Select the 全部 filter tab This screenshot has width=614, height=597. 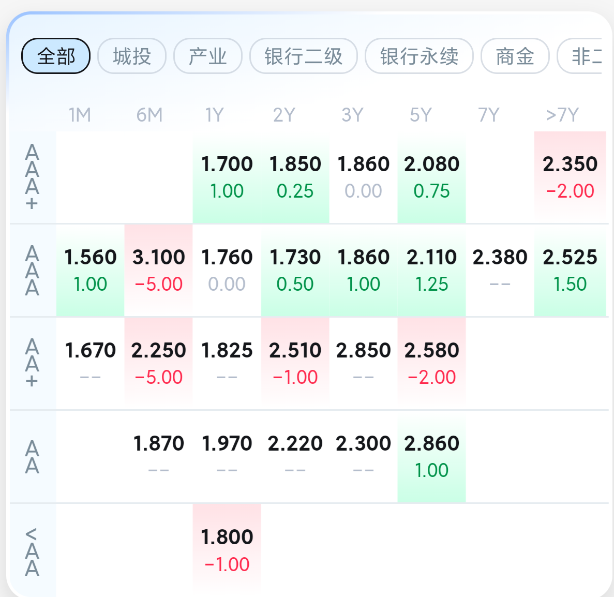(56, 56)
